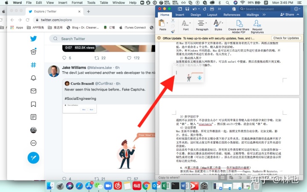Undo the last action in Word
Viewport: 307px width, 192px height.
(x=194, y=9)
